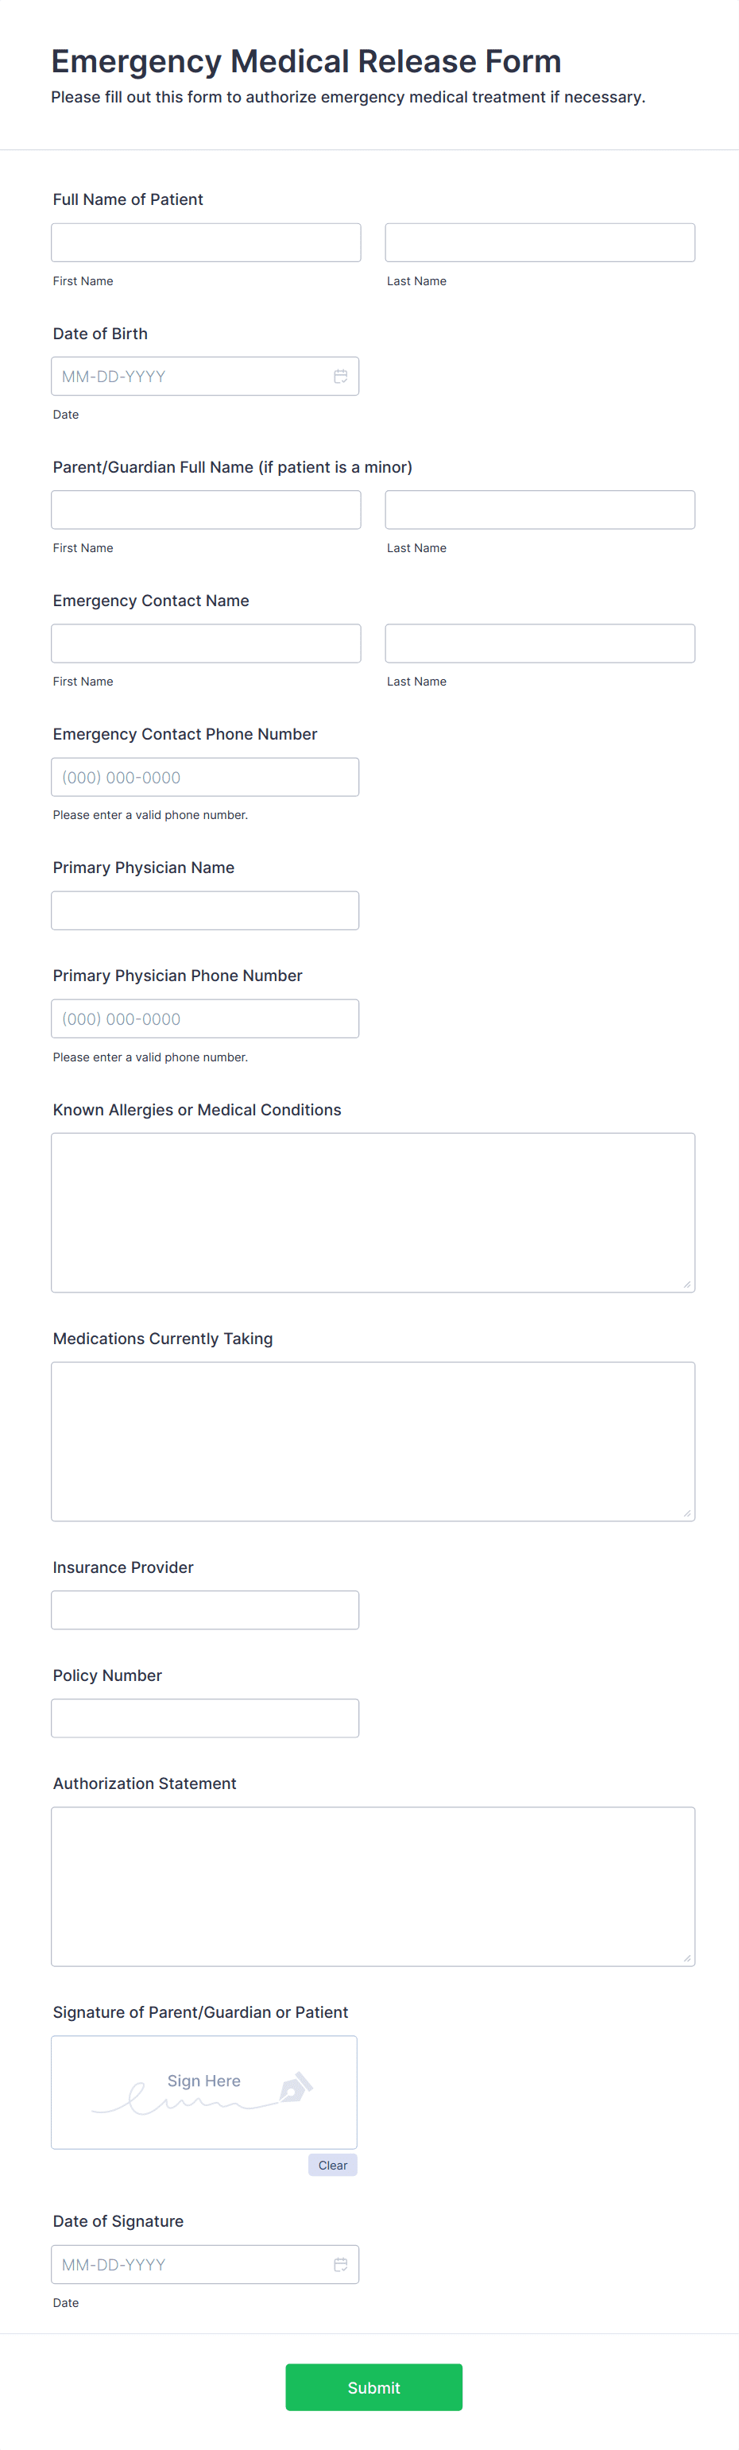Click the Policy Number field

pyautogui.click(x=204, y=1718)
